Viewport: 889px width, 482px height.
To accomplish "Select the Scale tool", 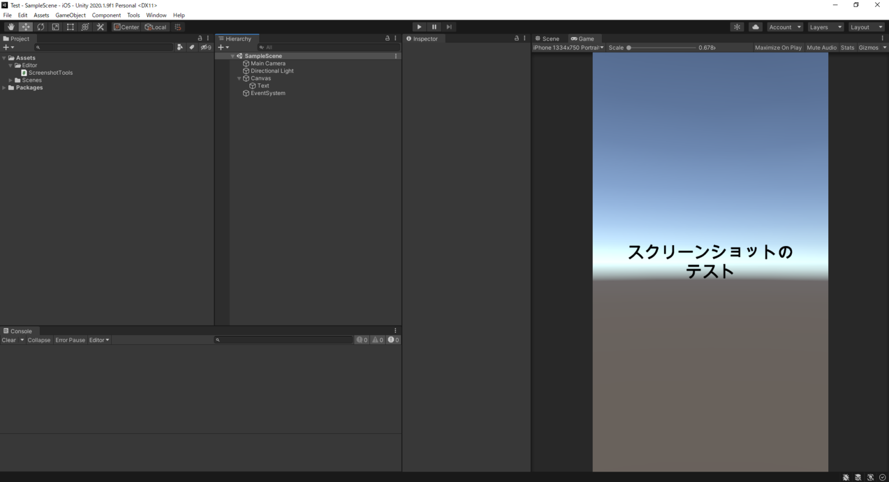I will 56,27.
